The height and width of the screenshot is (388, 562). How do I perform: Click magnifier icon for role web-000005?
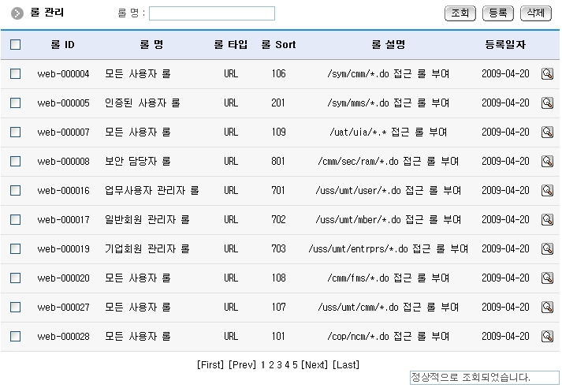[x=547, y=103]
